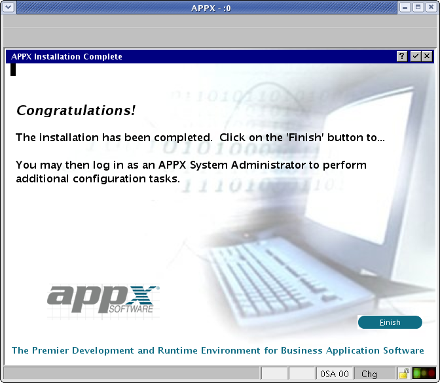440x383 pixels.
Task: Open the help question mark icon
Action: pos(402,56)
